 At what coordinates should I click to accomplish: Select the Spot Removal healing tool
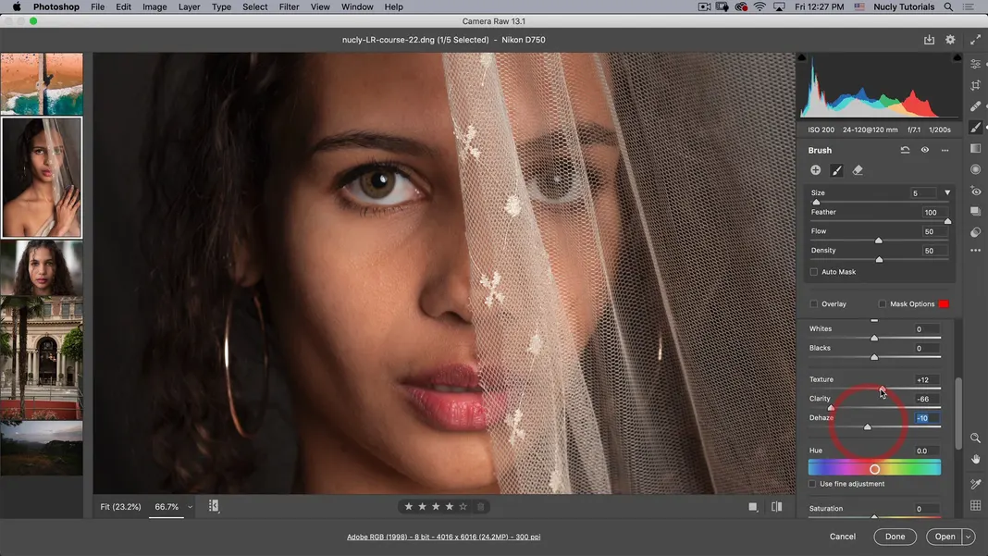point(975,105)
